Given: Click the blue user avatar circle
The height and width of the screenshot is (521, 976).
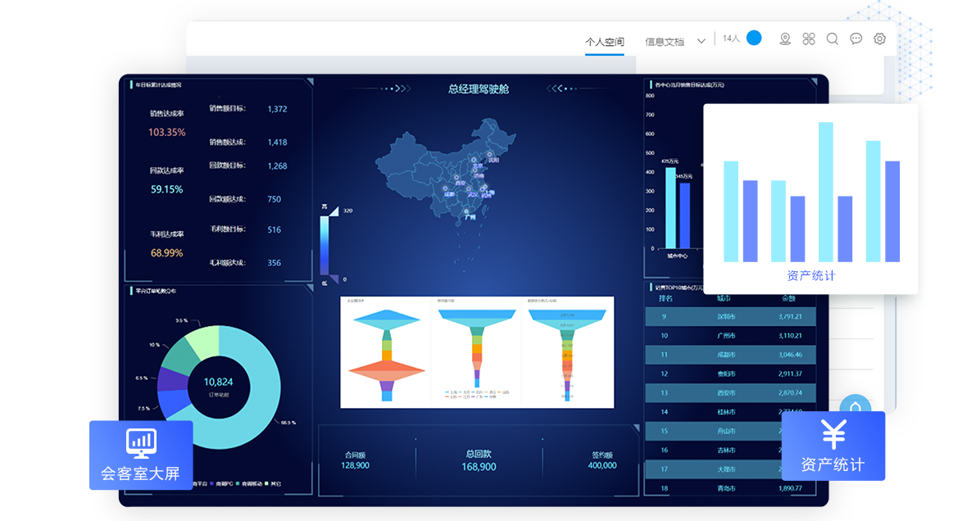Looking at the screenshot, I should pos(754,38).
